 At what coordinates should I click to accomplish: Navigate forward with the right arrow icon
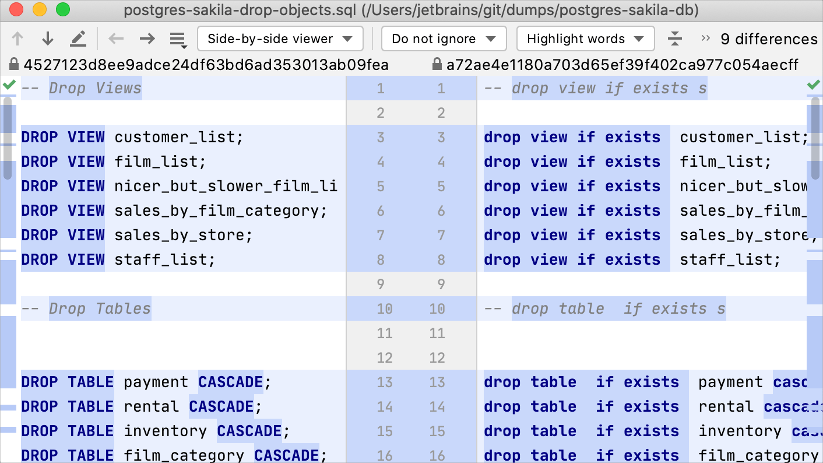(x=147, y=38)
